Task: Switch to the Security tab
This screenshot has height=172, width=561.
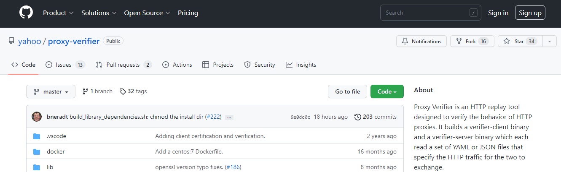Action: pyautogui.click(x=260, y=65)
